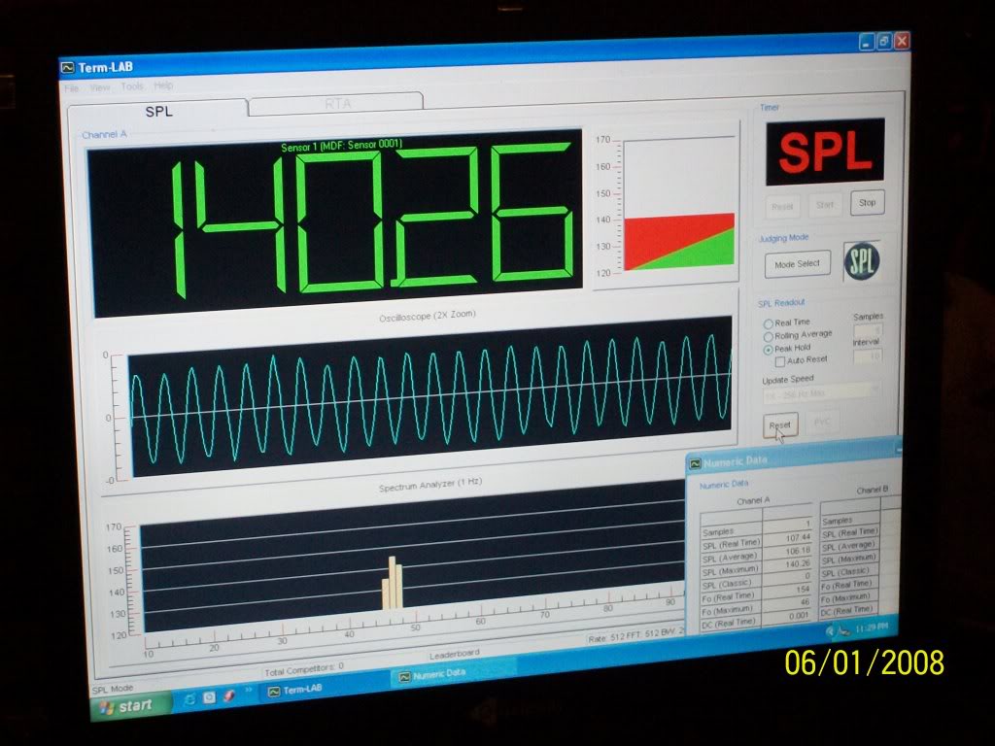Minimize the Term-LAB window
The width and height of the screenshot is (995, 746).
point(866,43)
